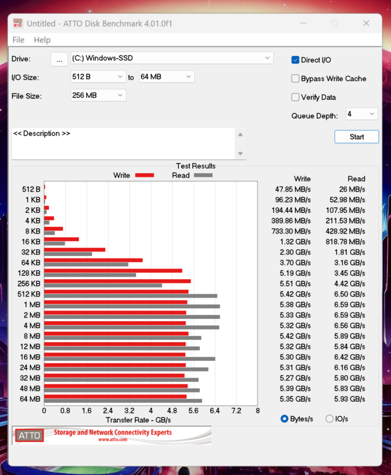391x475 pixels.
Task: Enable Bypass Write Cache
Action: 295,79
